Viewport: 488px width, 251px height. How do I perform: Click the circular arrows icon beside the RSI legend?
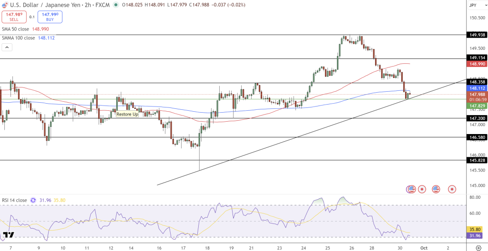point(33,200)
